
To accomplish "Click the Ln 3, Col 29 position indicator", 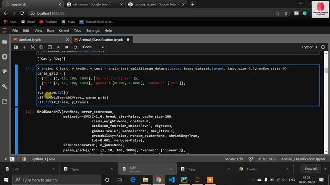I will [x=267, y=159].
